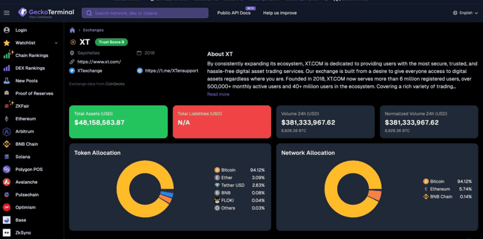Click the green Total Assets card
The width and height of the screenshot is (483, 239).
click(118, 122)
